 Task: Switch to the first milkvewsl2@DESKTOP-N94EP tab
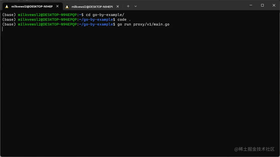coord(32,6)
